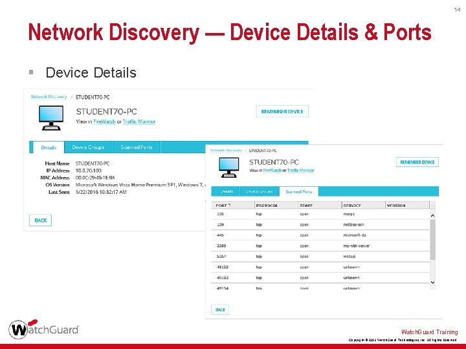Screen dimensions: 466x349
Task: Select the port 135 row
Action: coord(320,214)
